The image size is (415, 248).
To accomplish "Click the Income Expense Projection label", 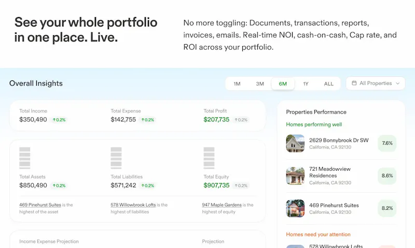I will tap(49, 241).
